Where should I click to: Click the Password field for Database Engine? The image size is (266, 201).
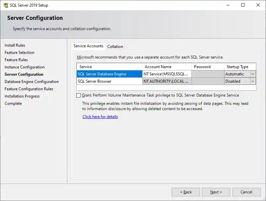207,74
